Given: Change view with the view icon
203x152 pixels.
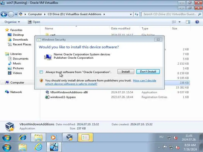Looking at the screenshot, I should [174, 22].
